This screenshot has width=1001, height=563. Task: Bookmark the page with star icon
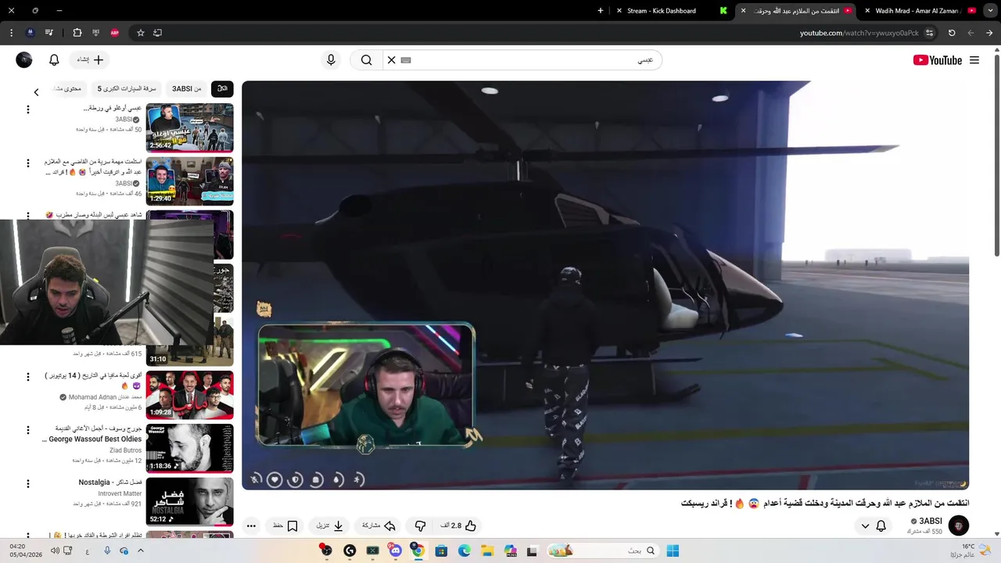point(141,33)
